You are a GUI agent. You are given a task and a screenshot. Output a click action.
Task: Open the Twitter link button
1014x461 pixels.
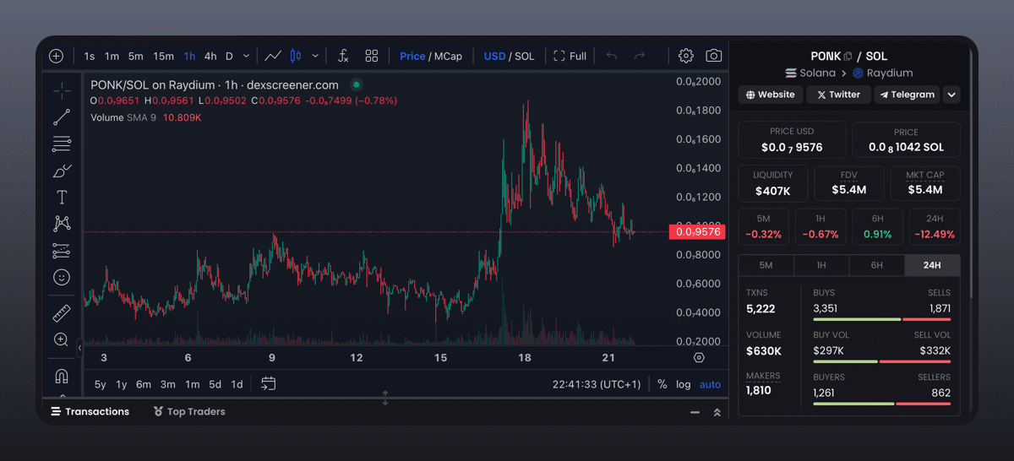point(837,95)
